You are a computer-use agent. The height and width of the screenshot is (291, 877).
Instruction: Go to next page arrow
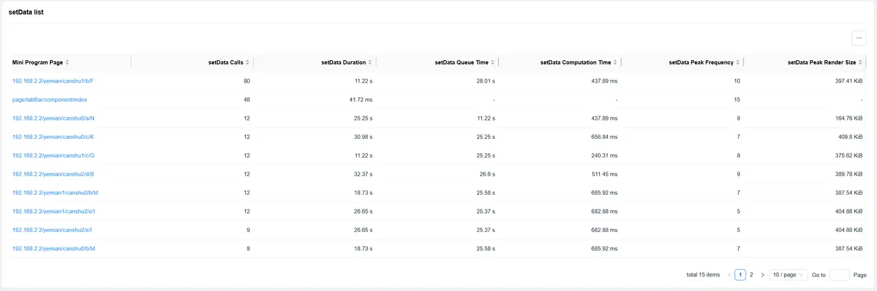[x=763, y=275]
